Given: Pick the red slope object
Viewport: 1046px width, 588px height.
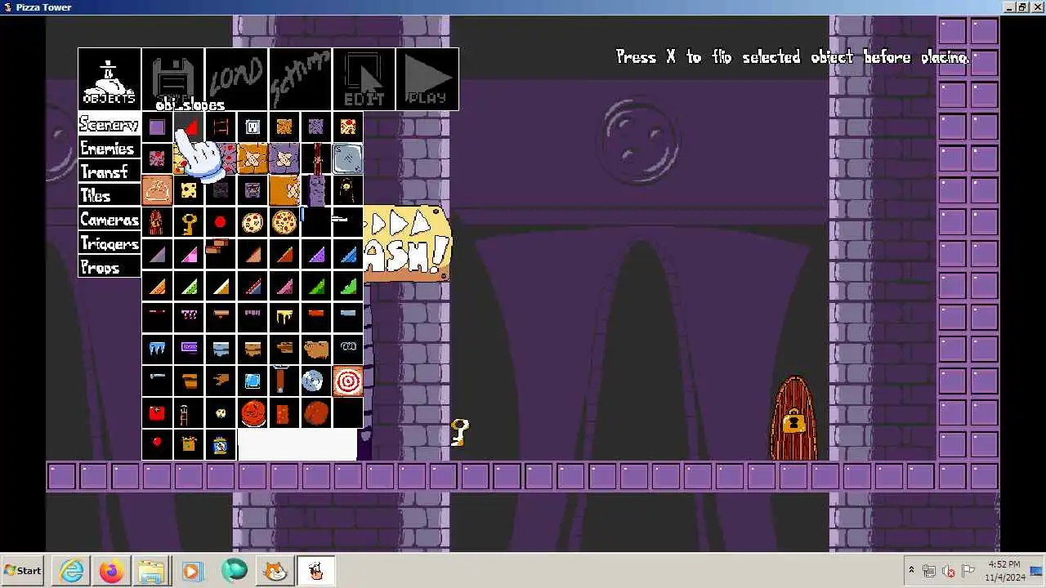Looking at the screenshot, I should click(189, 127).
